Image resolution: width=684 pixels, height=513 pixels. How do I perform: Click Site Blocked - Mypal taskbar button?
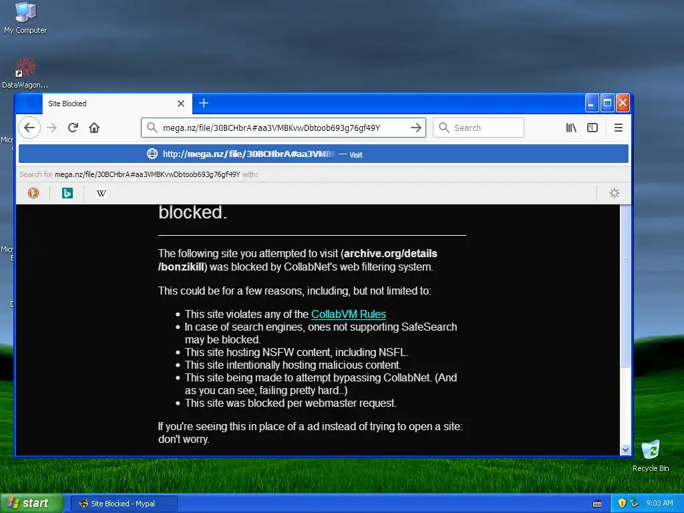[124, 504]
